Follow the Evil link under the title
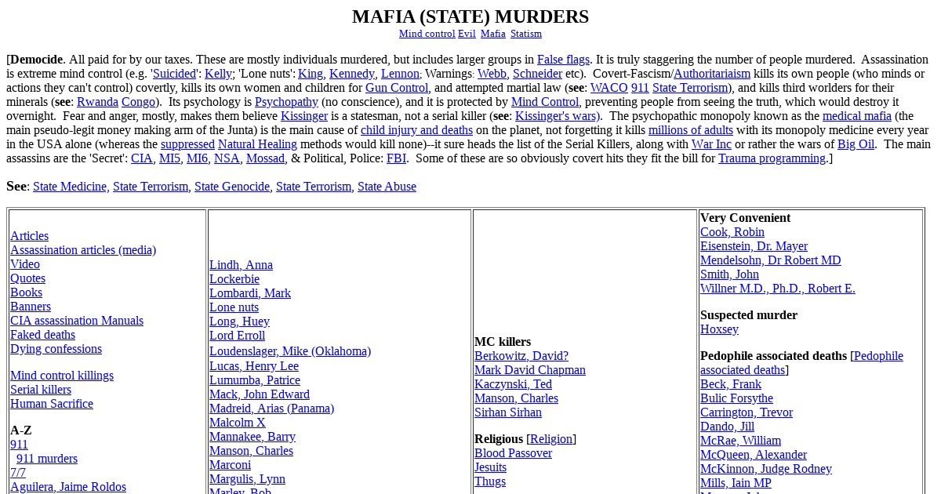941x494 pixels. 467,34
